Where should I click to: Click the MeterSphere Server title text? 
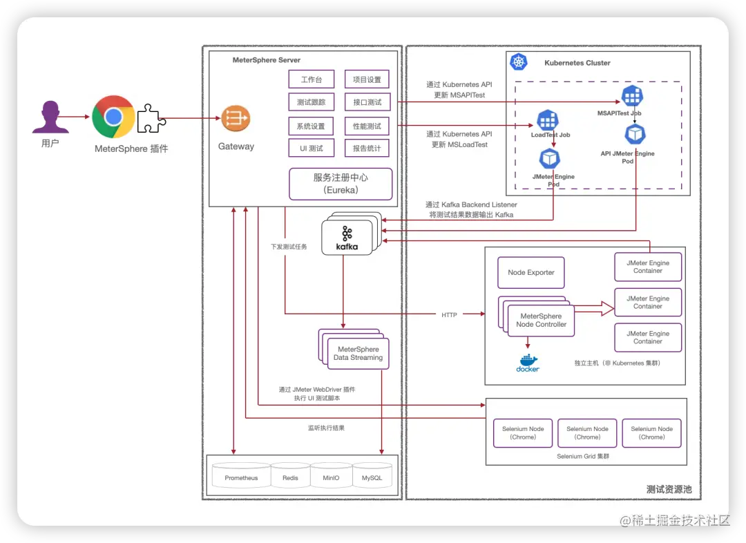pos(267,60)
